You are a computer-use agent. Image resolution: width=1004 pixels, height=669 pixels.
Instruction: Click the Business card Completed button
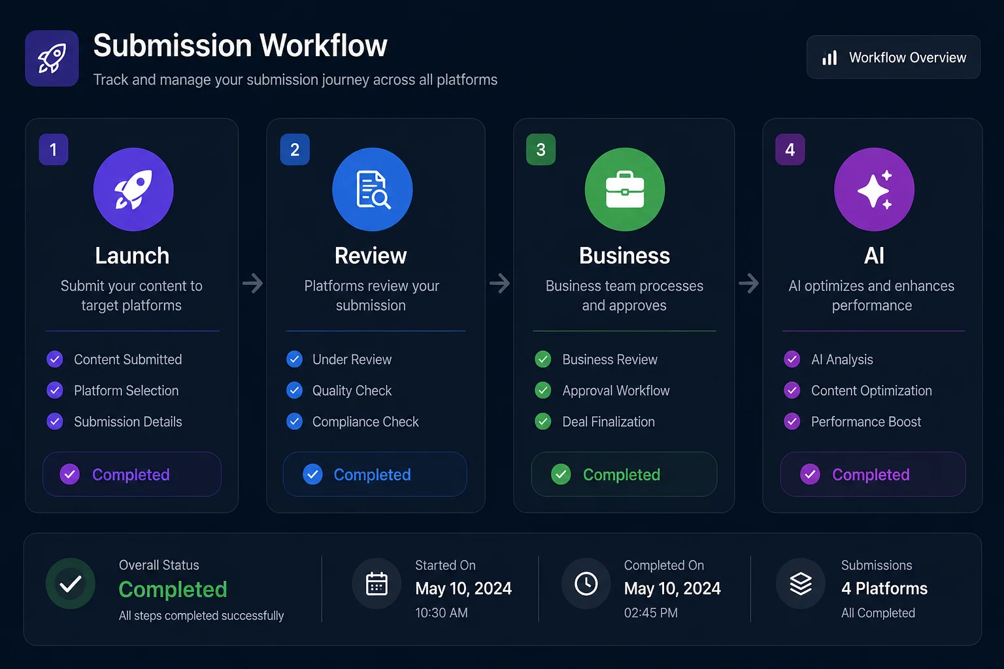(624, 474)
